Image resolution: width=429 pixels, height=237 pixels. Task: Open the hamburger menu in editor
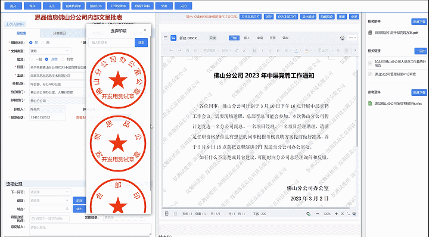click(x=166, y=38)
